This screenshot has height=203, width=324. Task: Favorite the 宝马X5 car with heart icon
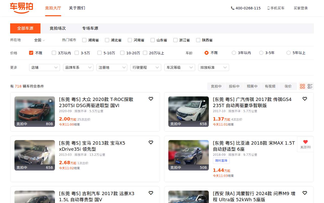tap(151, 142)
